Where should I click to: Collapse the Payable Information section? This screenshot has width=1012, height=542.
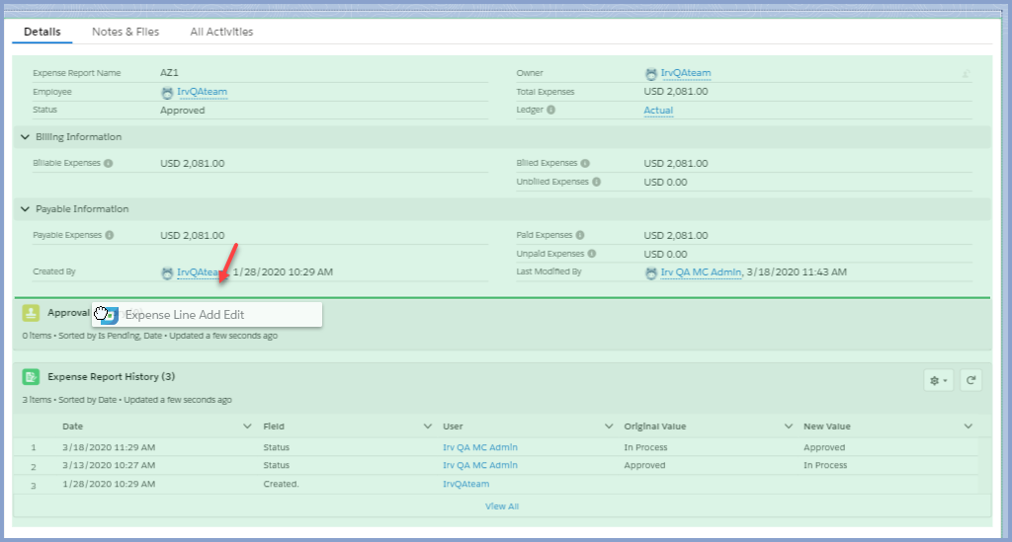click(25, 209)
